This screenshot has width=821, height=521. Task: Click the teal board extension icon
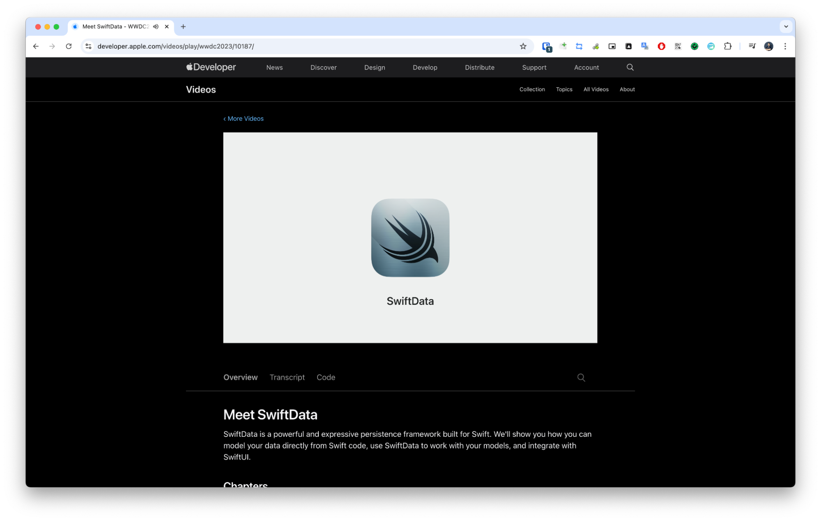coord(711,46)
